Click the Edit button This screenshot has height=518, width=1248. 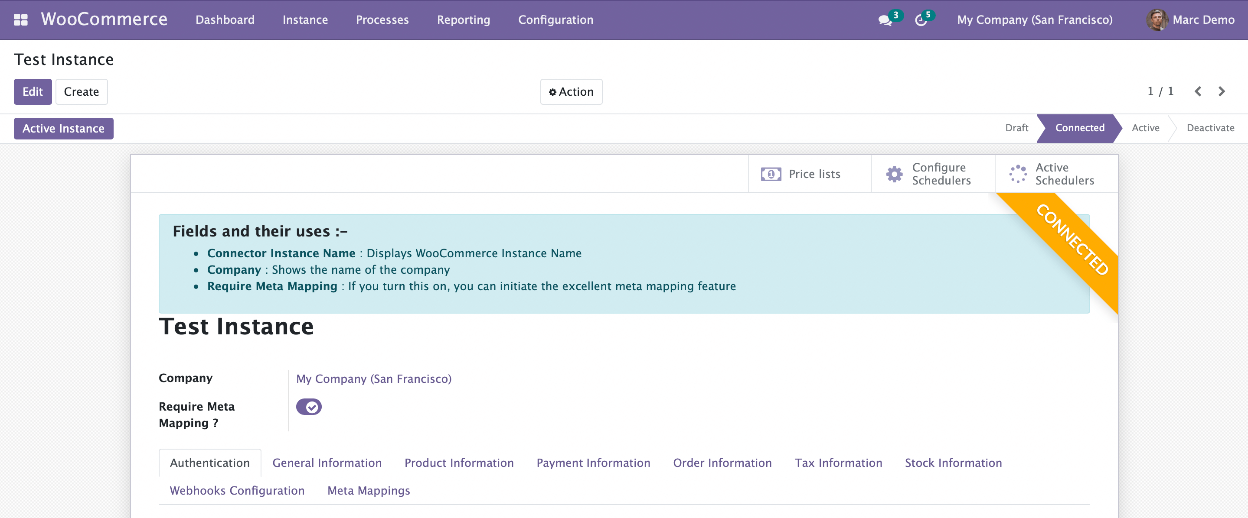33,91
